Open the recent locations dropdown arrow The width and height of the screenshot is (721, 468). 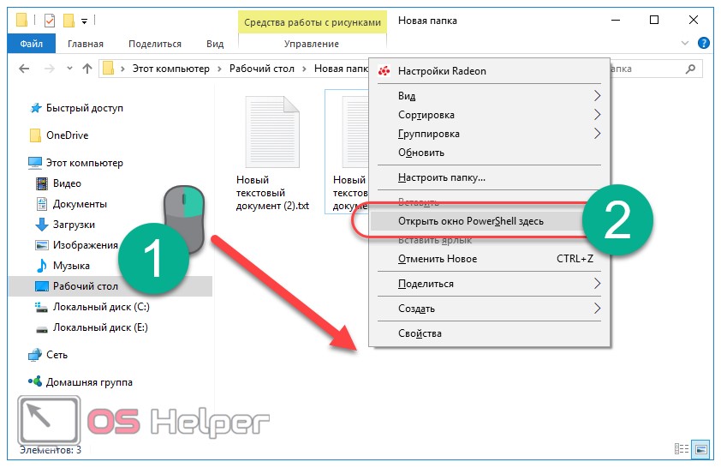(69, 69)
